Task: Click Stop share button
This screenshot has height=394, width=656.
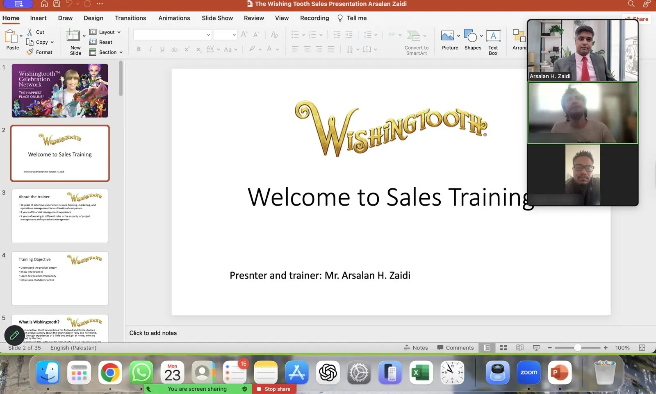Action: [274, 389]
